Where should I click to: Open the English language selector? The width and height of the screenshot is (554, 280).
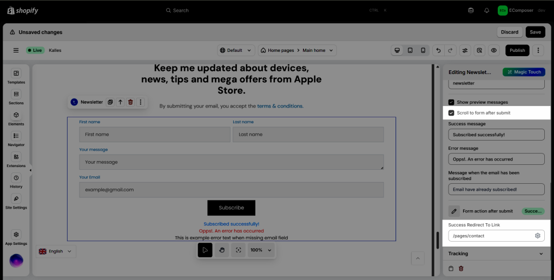[x=56, y=251]
